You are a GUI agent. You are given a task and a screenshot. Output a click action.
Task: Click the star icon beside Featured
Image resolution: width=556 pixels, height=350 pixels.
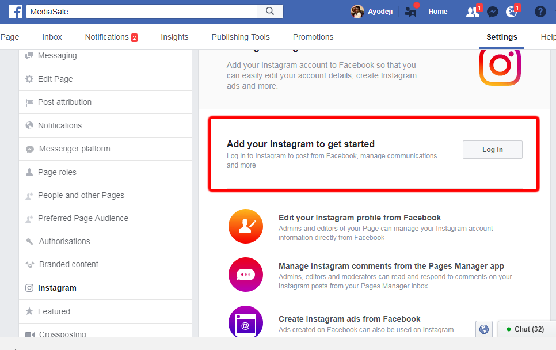pyautogui.click(x=29, y=311)
